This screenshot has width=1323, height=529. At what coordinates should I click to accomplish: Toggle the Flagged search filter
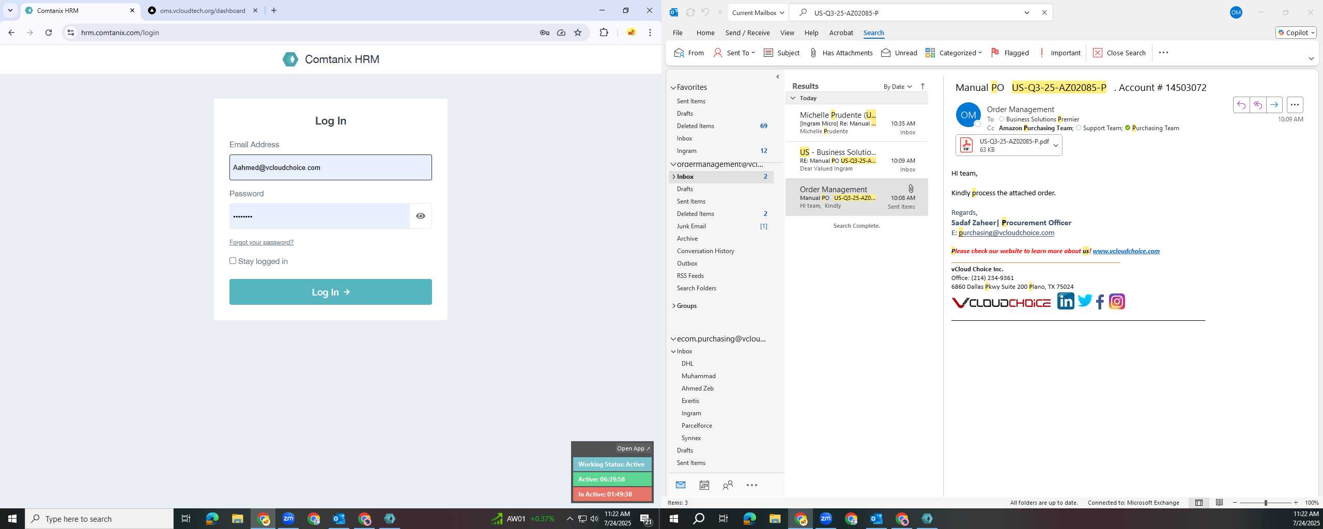click(1010, 53)
